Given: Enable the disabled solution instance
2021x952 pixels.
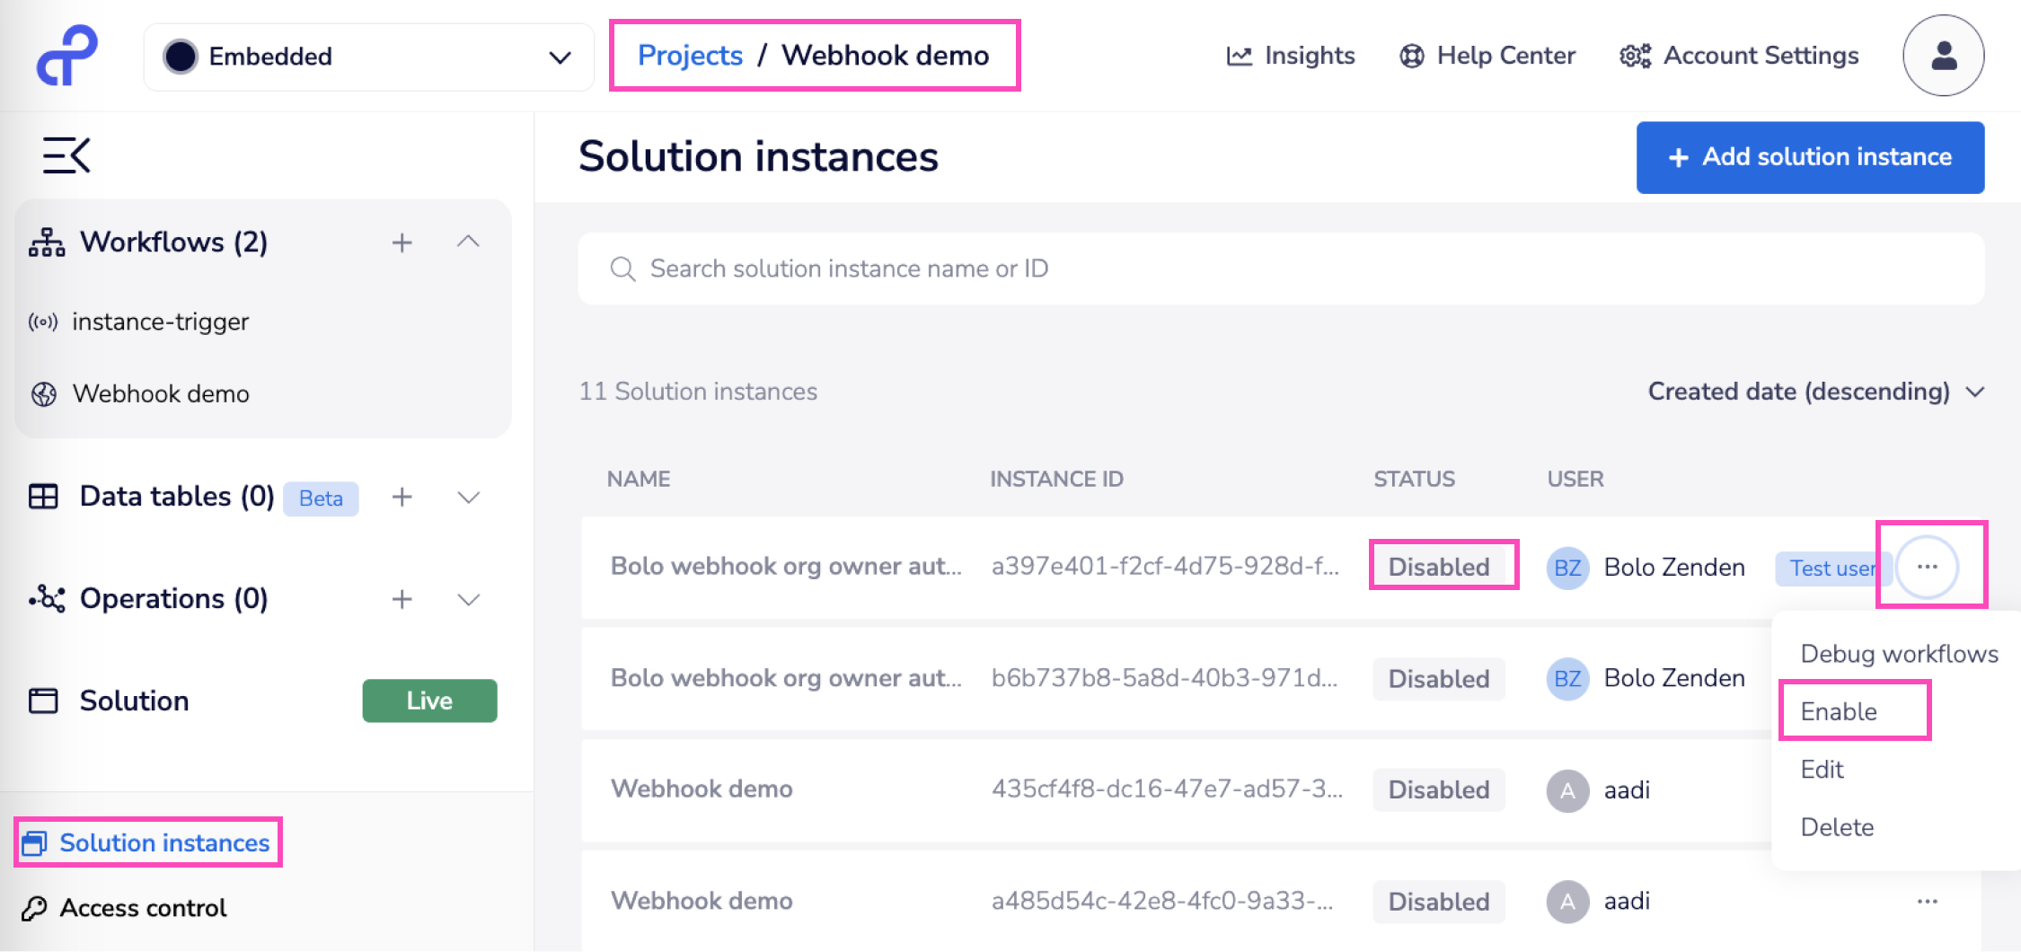Looking at the screenshot, I should click(x=1839, y=710).
